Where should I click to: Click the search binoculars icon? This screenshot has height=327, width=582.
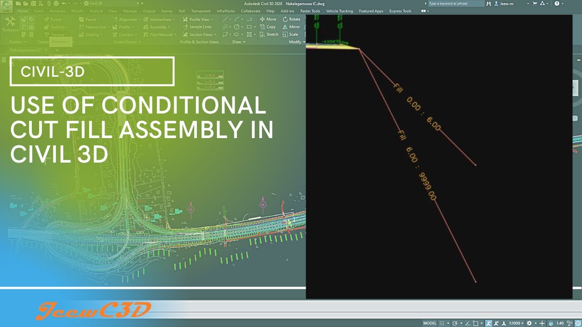(488, 3)
